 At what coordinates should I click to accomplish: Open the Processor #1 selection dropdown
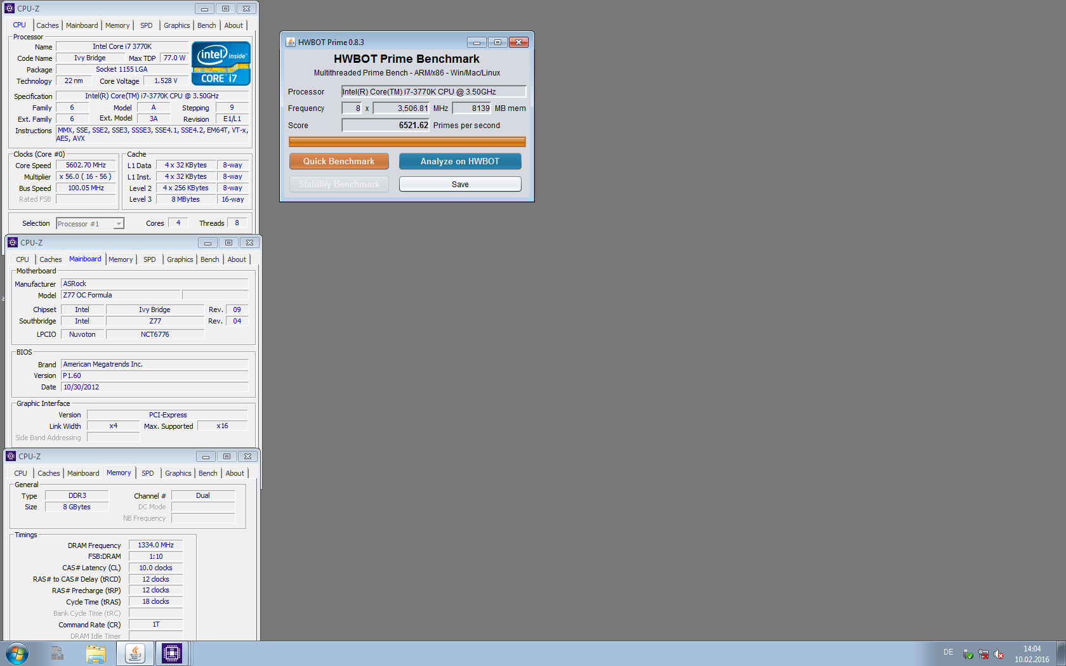[90, 223]
